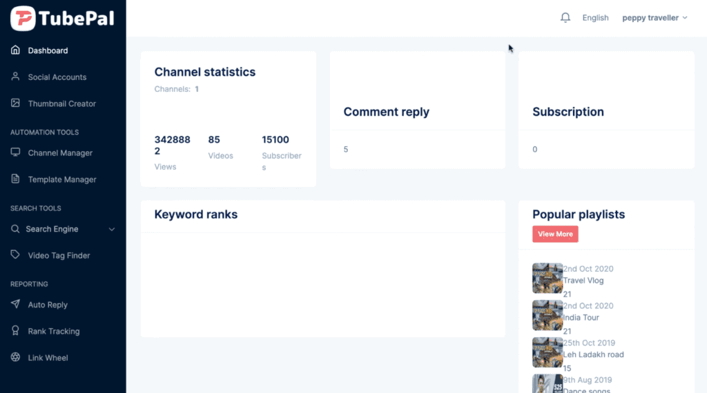Click the Social Accounts person icon
This screenshot has height=393, width=707.
(x=15, y=77)
